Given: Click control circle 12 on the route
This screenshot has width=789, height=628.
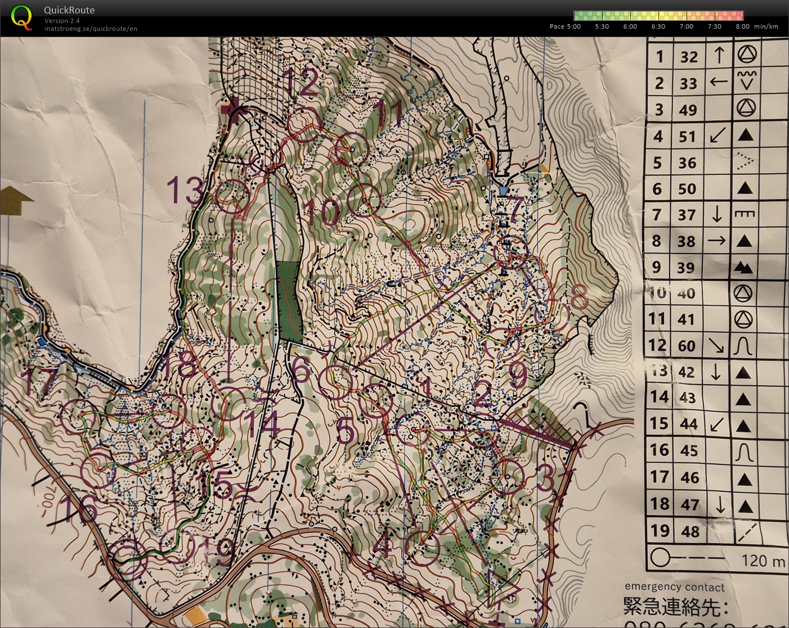Looking at the screenshot, I should point(303,125).
